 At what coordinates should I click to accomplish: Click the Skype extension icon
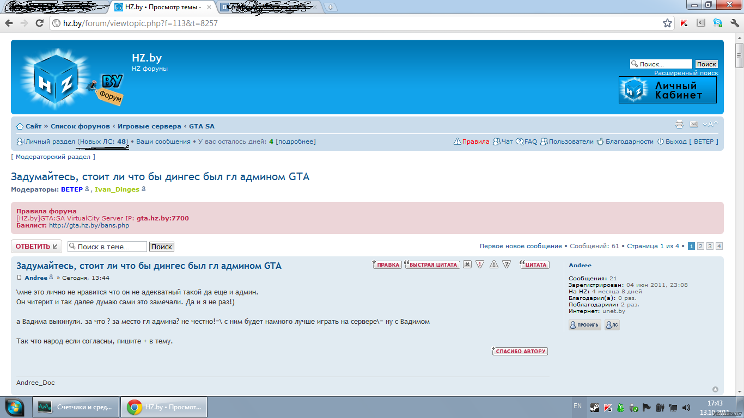coord(717,23)
